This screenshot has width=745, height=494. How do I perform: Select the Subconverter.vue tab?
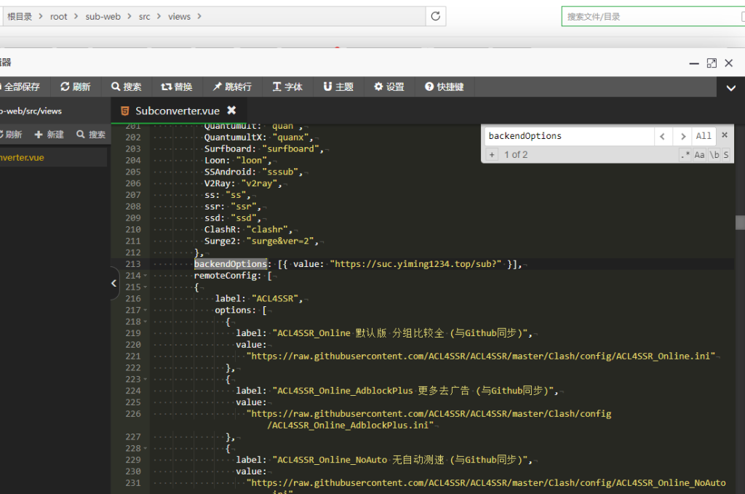pos(177,111)
